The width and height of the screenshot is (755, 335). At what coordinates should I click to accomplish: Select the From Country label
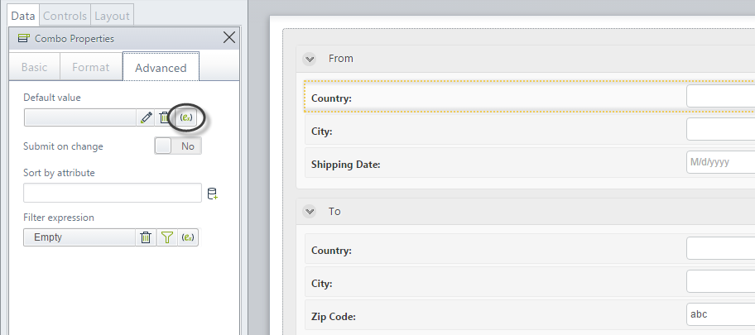click(x=331, y=98)
